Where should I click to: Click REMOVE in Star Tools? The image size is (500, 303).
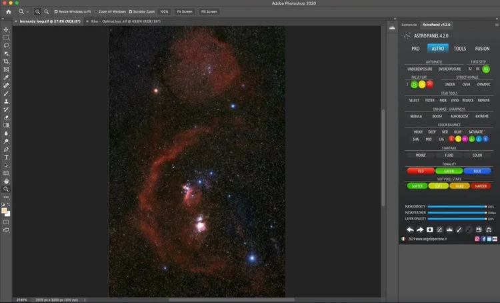(x=483, y=100)
